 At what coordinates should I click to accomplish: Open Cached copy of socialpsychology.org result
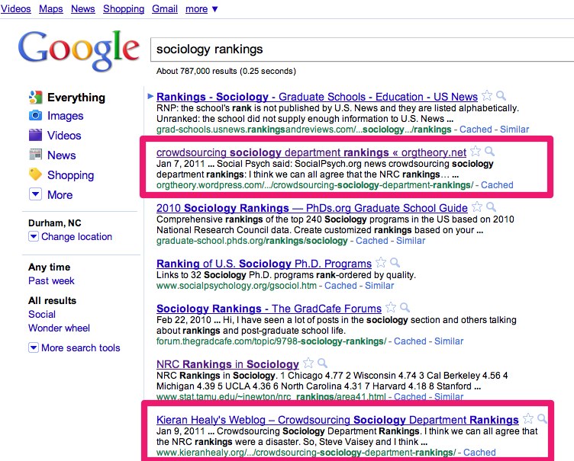point(340,286)
